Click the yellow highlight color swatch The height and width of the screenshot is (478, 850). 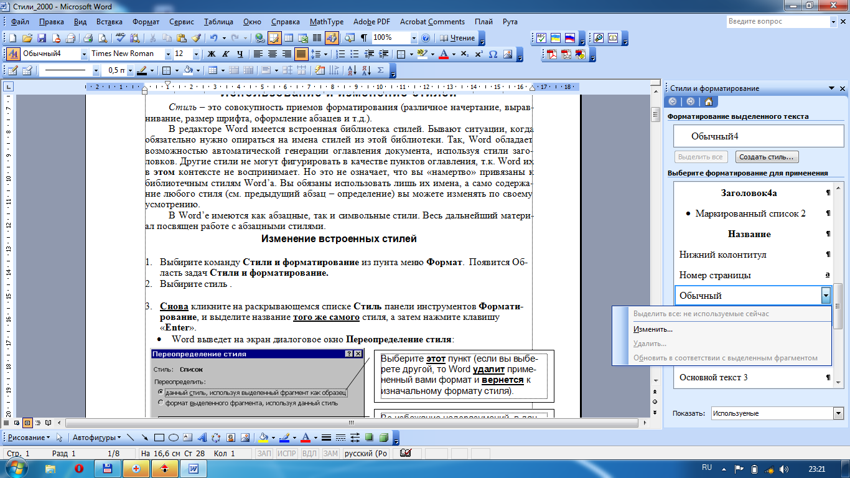coord(422,54)
